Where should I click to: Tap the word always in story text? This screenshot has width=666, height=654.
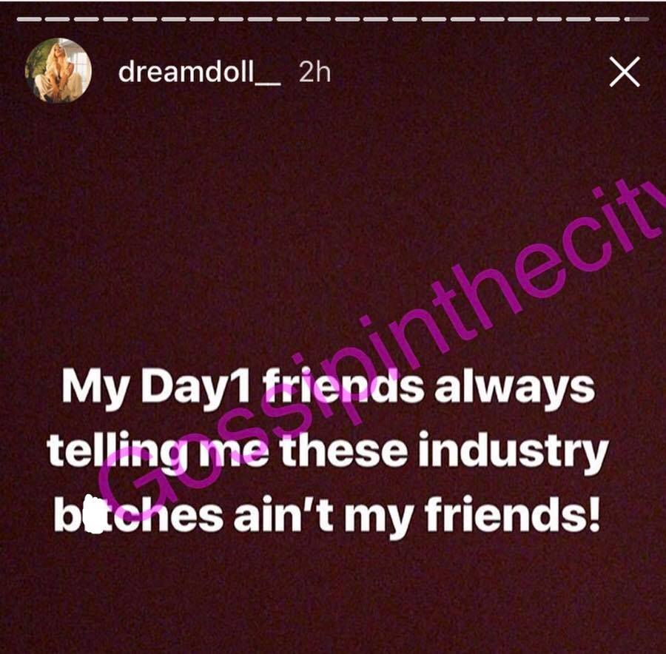pyautogui.click(x=514, y=388)
